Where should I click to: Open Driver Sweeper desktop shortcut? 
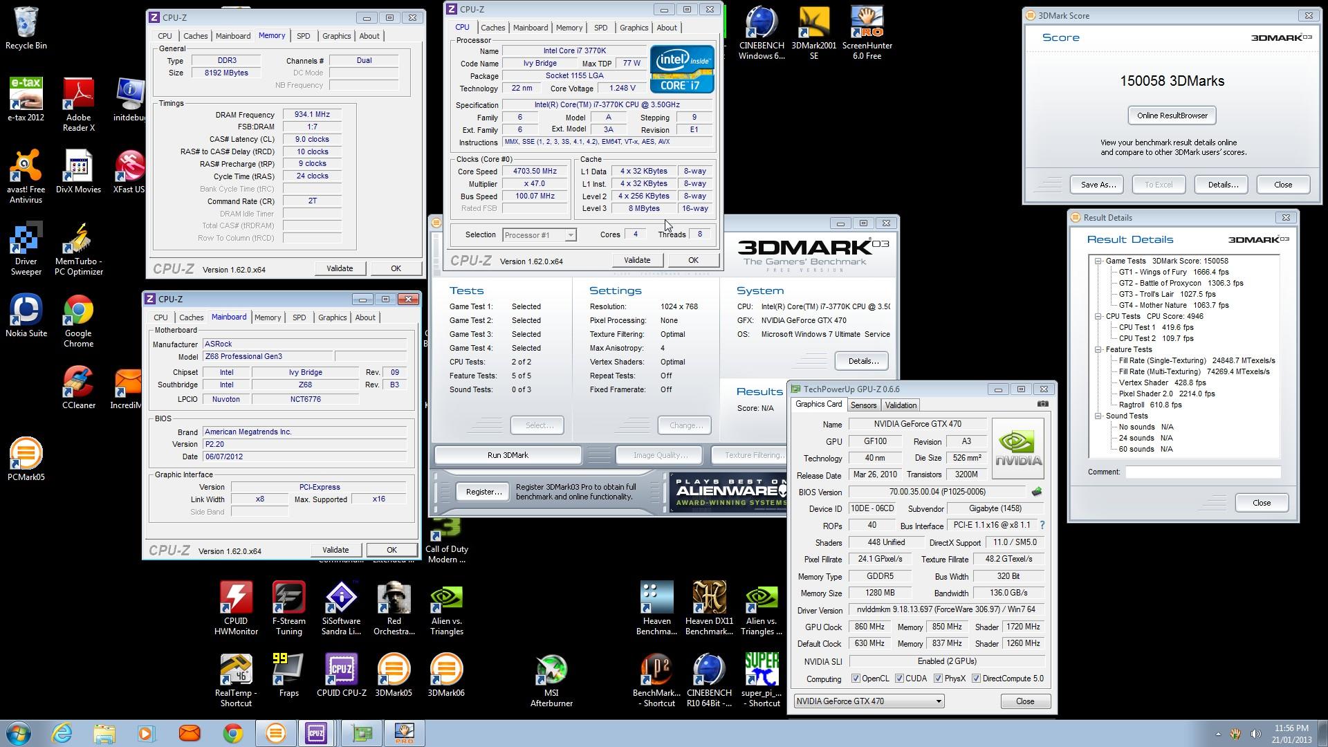point(26,248)
